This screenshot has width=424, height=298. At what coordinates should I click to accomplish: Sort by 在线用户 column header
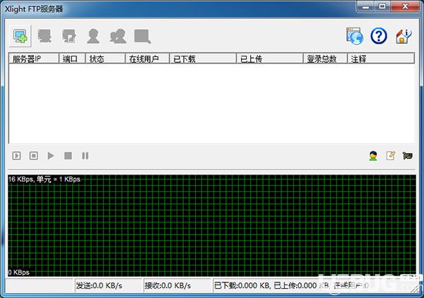[148, 59]
